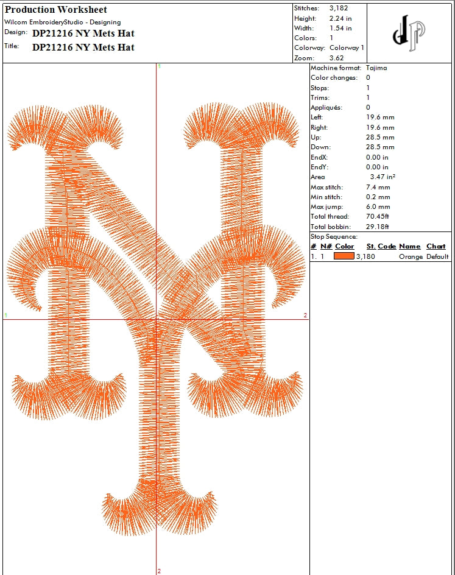The width and height of the screenshot is (455, 575).
Task: Click the Color column header
Action: coord(344,247)
